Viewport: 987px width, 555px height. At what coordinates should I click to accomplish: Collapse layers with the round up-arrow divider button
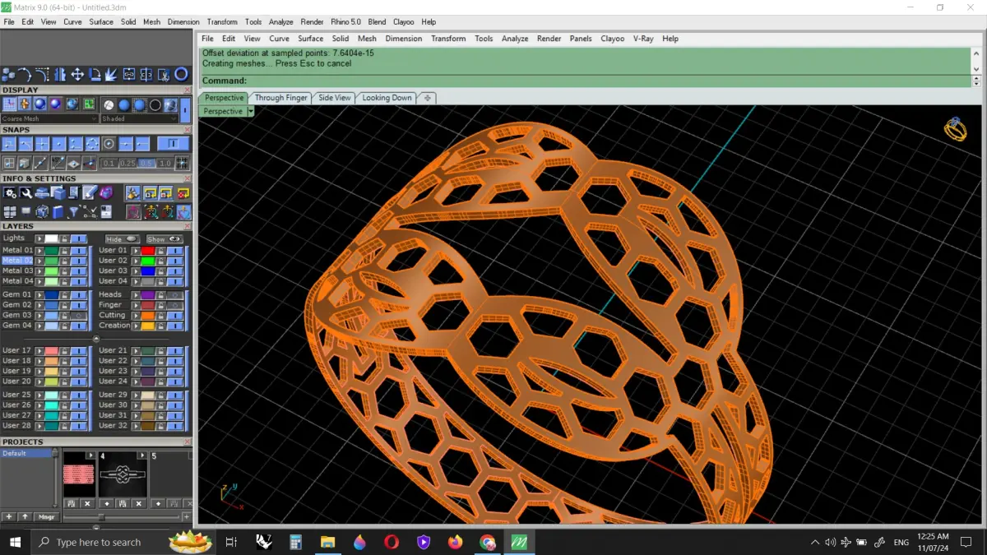click(x=96, y=339)
